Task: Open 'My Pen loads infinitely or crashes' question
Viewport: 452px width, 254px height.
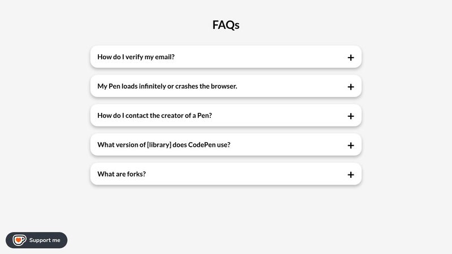Action: (x=167, y=86)
